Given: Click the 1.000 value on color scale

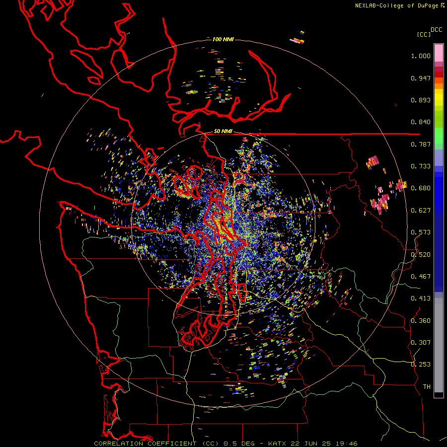Looking at the screenshot, I should click(x=421, y=56).
